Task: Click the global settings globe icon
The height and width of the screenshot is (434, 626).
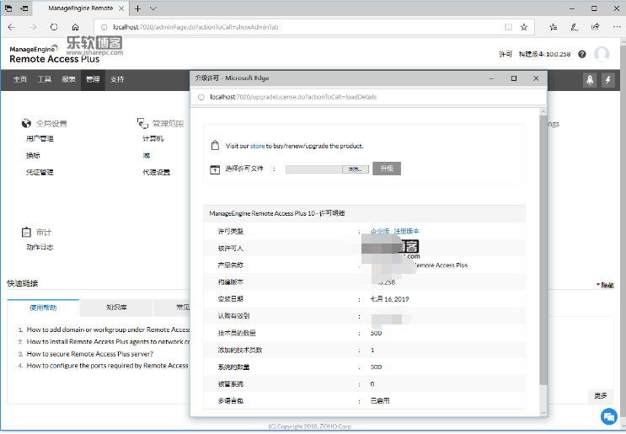Action: click(x=26, y=123)
